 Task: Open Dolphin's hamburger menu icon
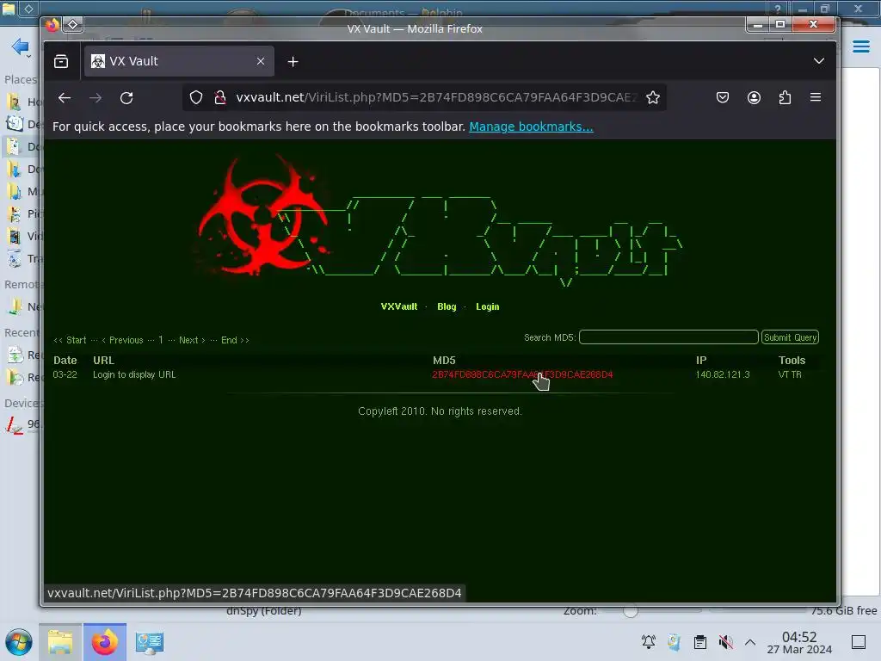point(860,46)
